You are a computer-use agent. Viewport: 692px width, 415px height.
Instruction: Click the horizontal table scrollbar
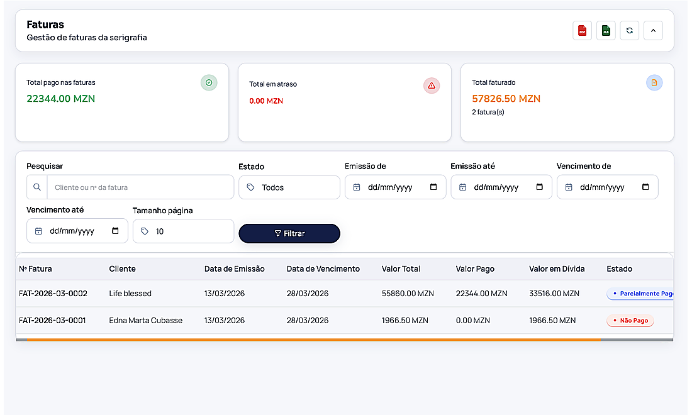(x=315, y=340)
